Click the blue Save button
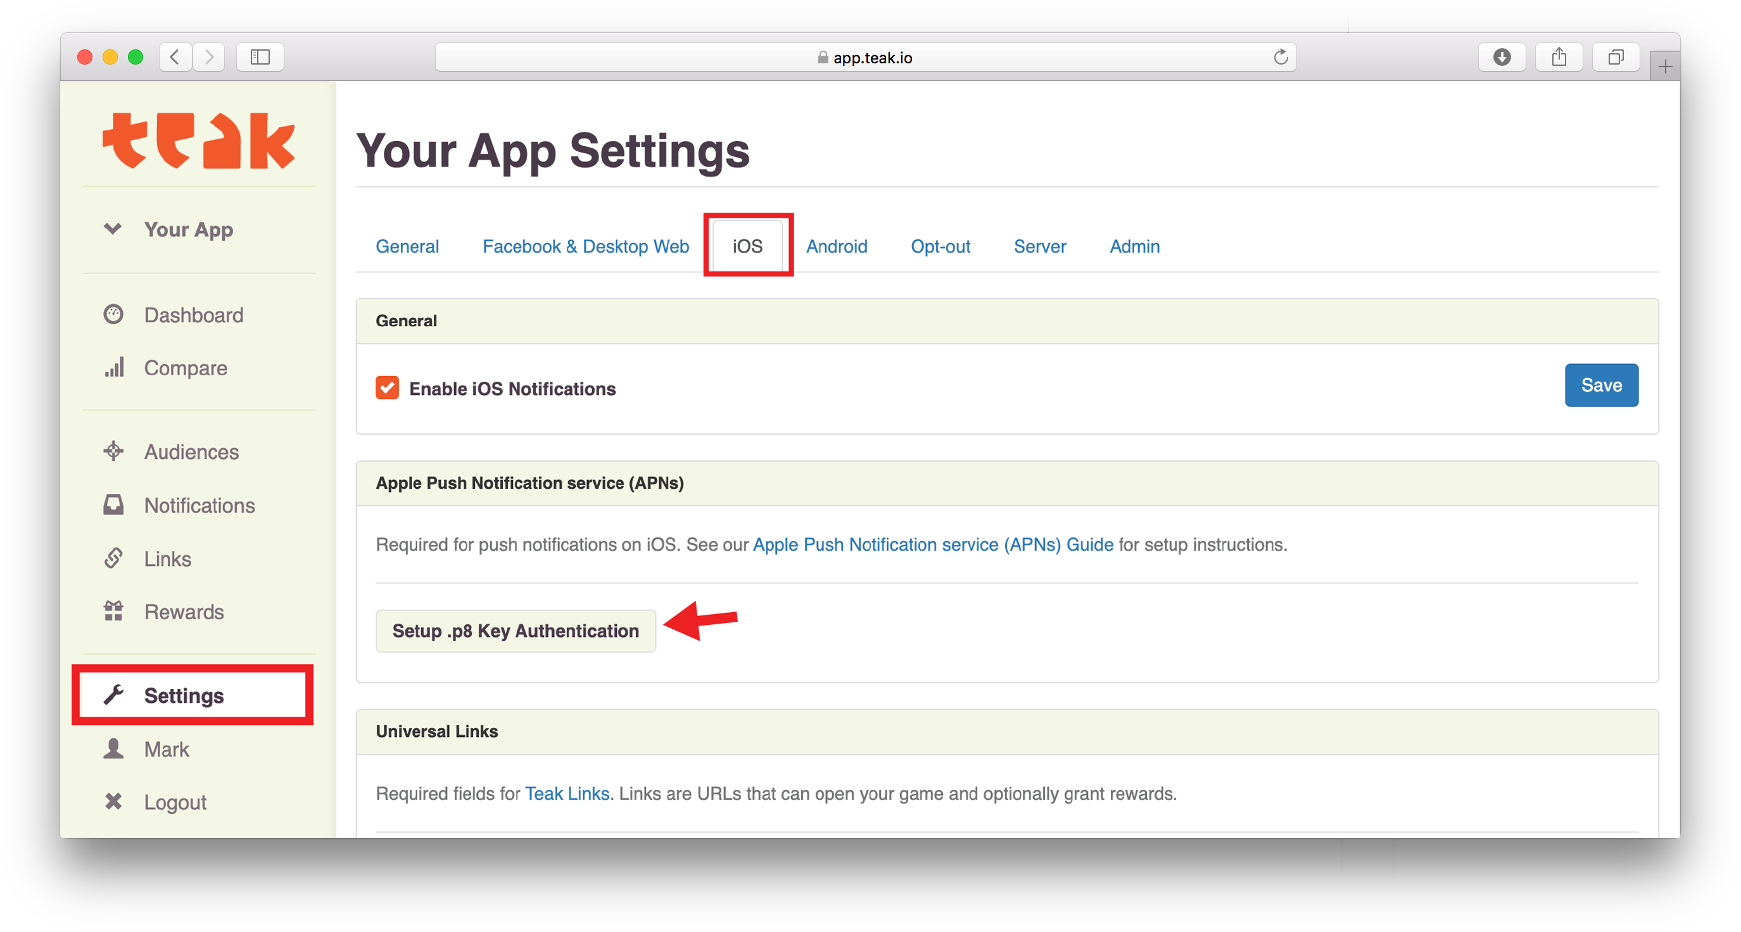This screenshot has height=932, width=1741. 1601,384
